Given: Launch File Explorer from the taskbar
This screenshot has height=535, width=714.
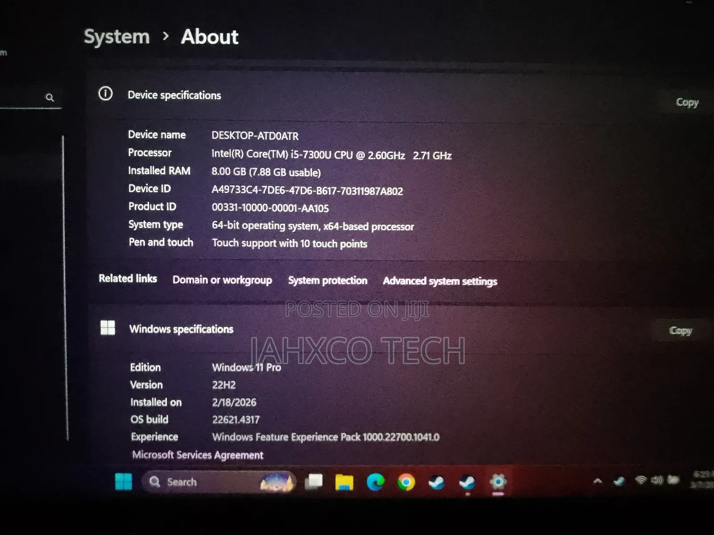Looking at the screenshot, I should pyautogui.click(x=345, y=482).
